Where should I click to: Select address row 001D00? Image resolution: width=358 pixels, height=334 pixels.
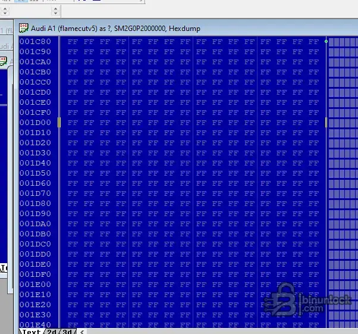[x=35, y=123]
